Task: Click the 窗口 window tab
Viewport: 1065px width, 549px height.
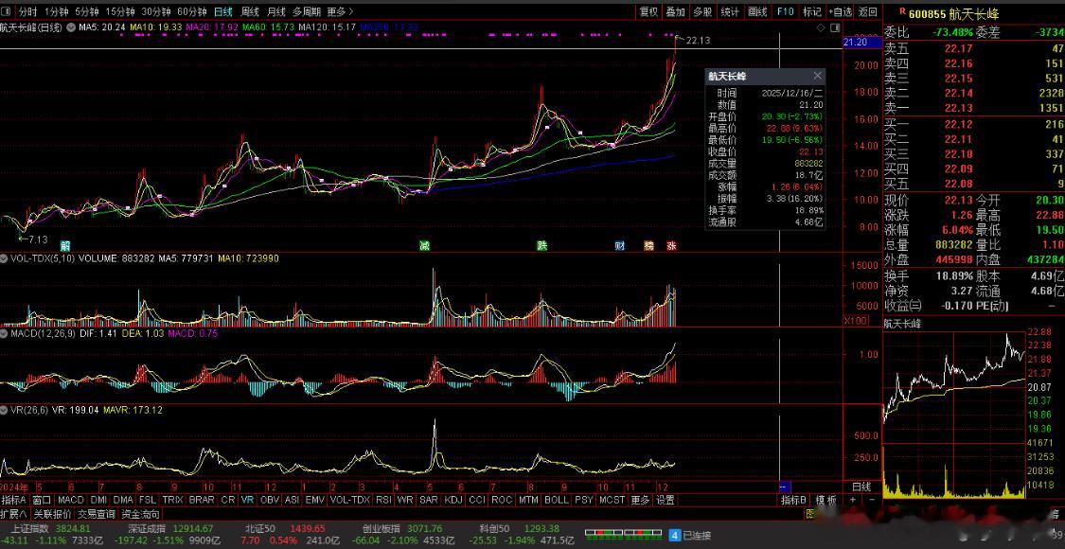Action: click(x=42, y=500)
